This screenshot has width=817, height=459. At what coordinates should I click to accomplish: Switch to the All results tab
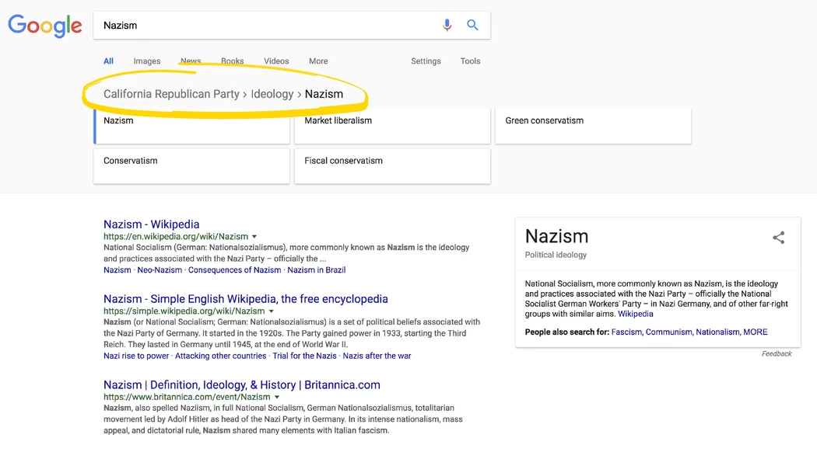108,61
